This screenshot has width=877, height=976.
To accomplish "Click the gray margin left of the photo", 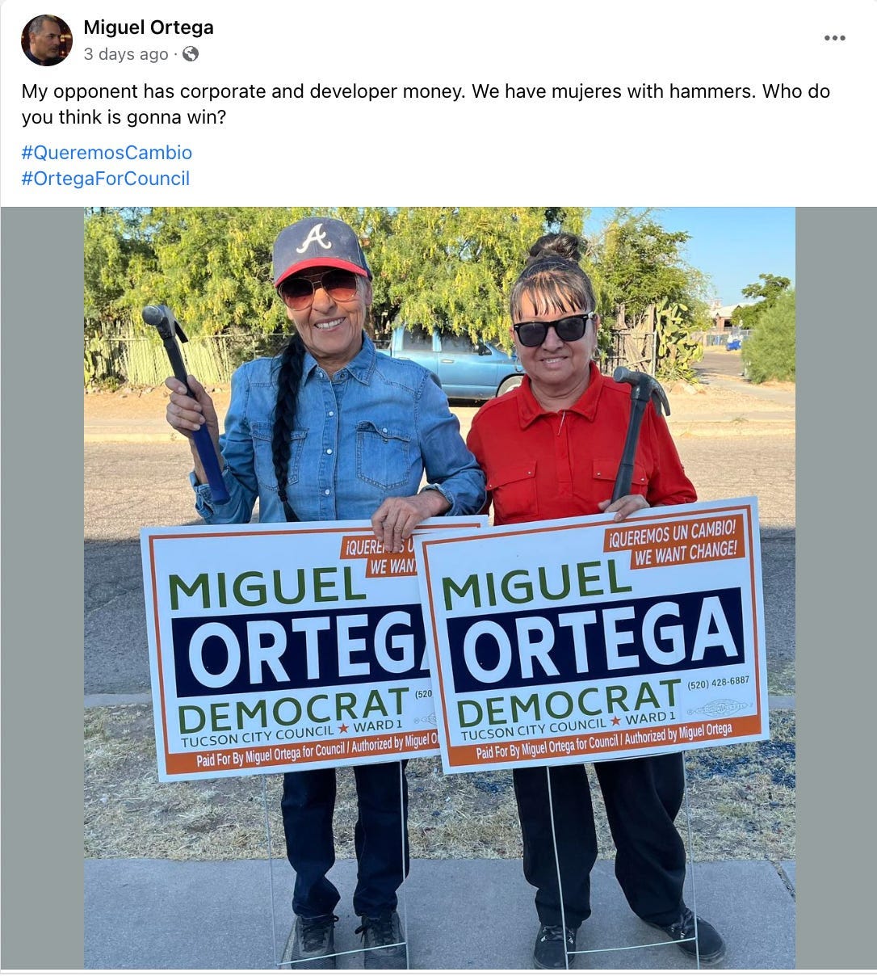I will [42, 587].
